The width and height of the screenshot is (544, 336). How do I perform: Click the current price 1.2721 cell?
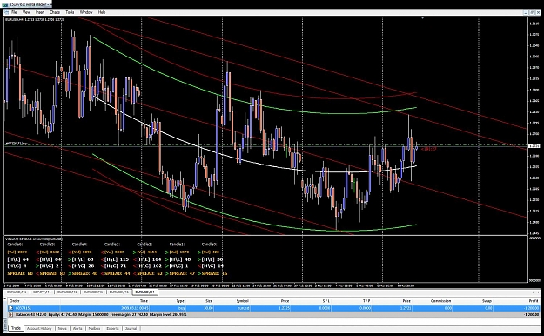pos(406,308)
